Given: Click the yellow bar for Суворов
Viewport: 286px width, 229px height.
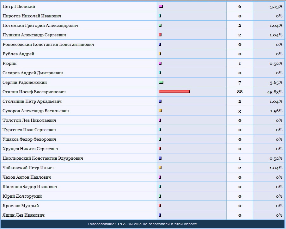Looking at the screenshot, I should (160, 111).
